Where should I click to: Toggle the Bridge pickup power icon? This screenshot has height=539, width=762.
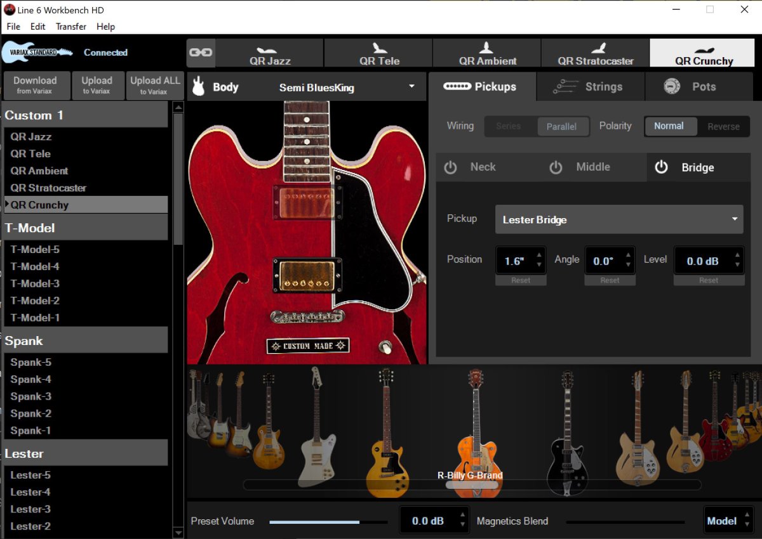coord(661,167)
